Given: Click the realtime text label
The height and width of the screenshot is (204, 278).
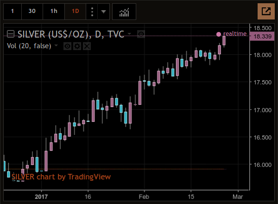Looking at the screenshot, I should [x=235, y=34].
